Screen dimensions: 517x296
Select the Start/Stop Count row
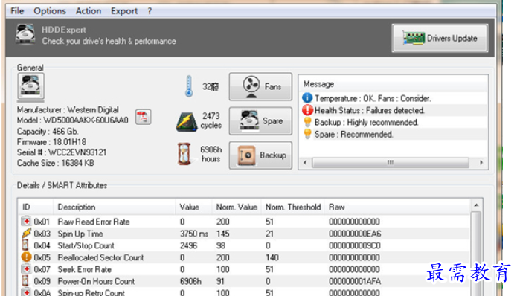coord(245,245)
